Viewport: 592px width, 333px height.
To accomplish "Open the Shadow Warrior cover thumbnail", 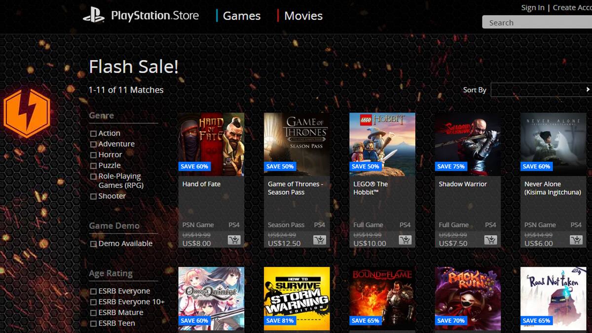I will 468,145.
